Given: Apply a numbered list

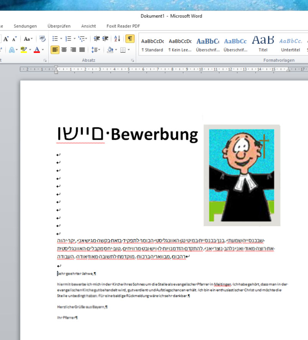Looking at the screenshot, I should click(x=68, y=39).
